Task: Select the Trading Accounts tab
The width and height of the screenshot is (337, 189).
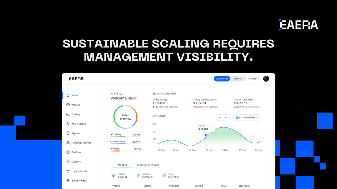Action: (x=148, y=165)
